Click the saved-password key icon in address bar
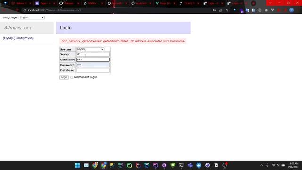This screenshot has width=302, height=170. tap(214, 10)
